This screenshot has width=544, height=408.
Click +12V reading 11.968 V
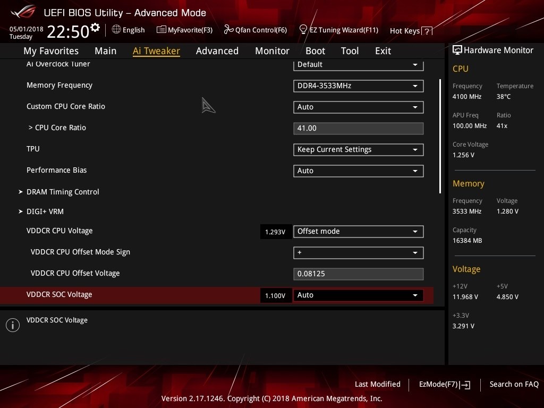click(x=465, y=297)
